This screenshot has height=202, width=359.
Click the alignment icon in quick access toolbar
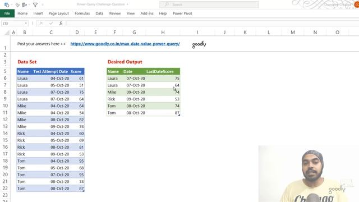point(25,4)
